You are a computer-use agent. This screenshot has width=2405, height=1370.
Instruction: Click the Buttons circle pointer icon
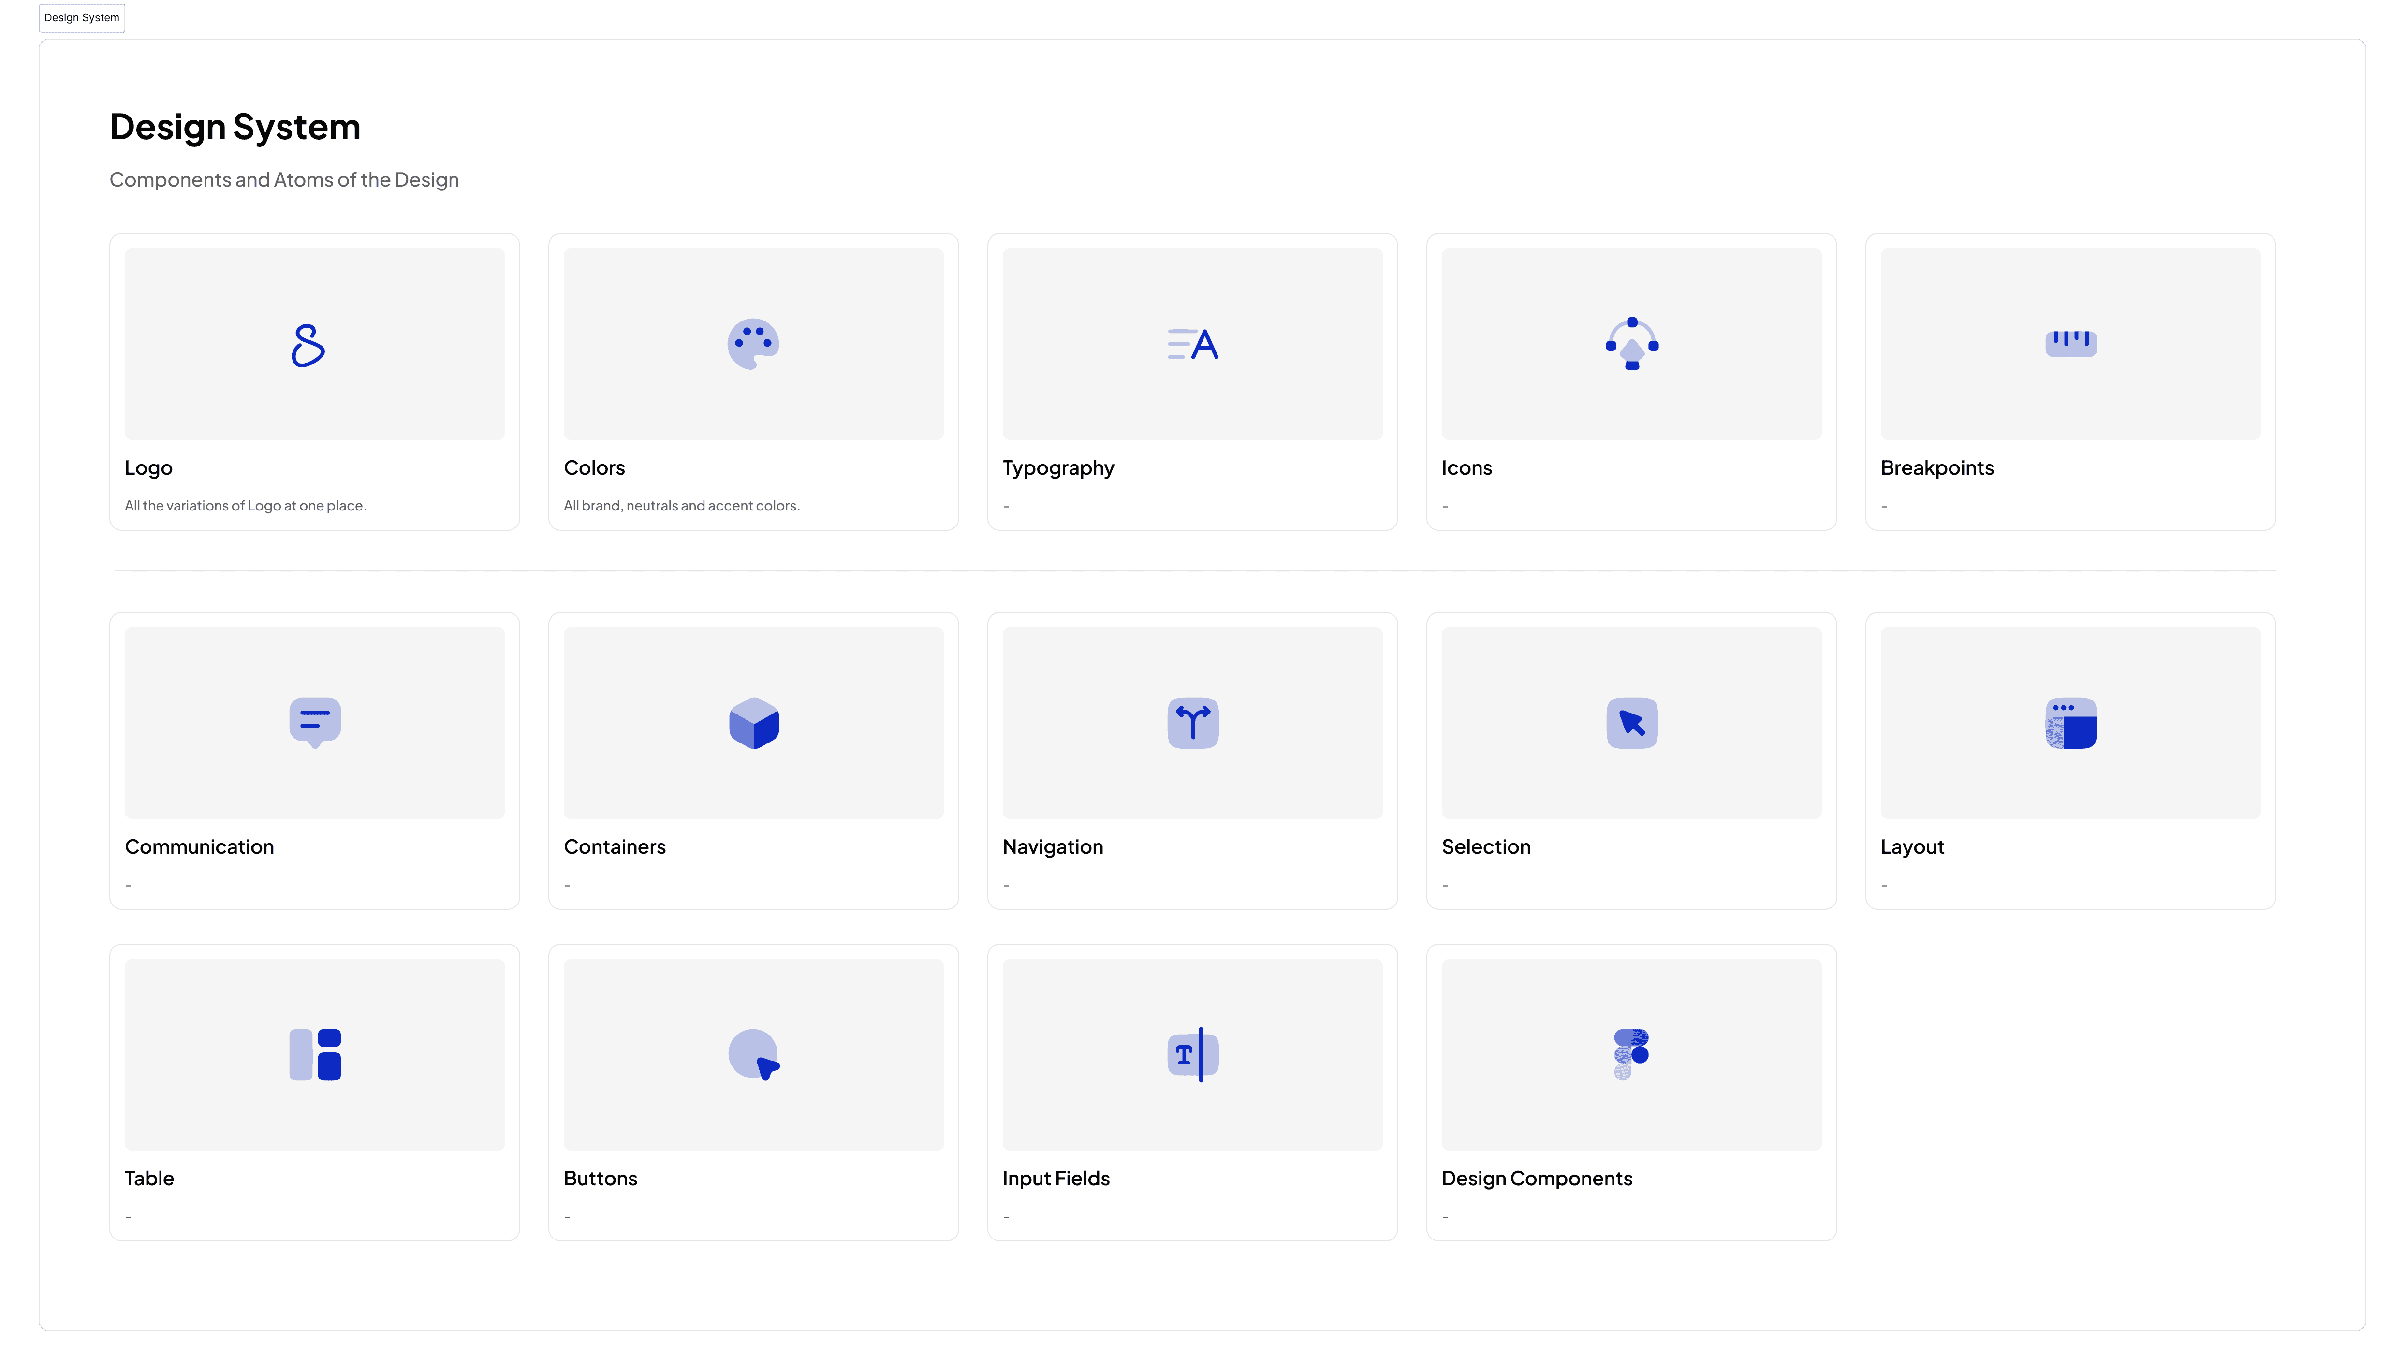coord(754,1055)
